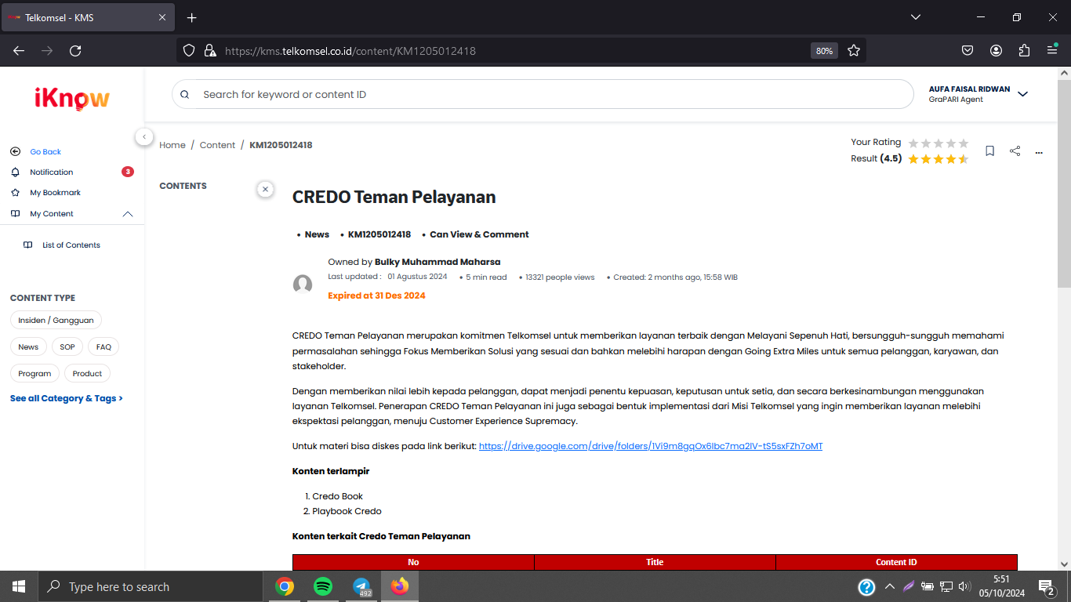Open See all Category & Tags

[x=67, y=398]
